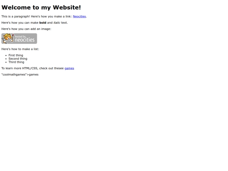Click the bullet before Second thing
This screenshot has width=228, height=171.
coord(6,59)
